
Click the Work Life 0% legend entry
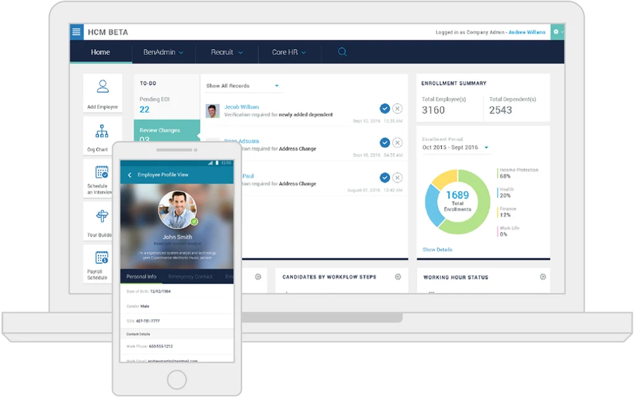pyautogui.click(x=509, y=231)
